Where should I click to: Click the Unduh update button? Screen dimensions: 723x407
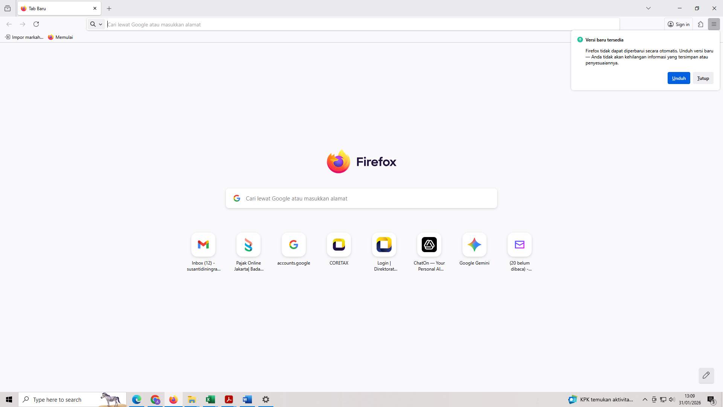coord(679,78)
